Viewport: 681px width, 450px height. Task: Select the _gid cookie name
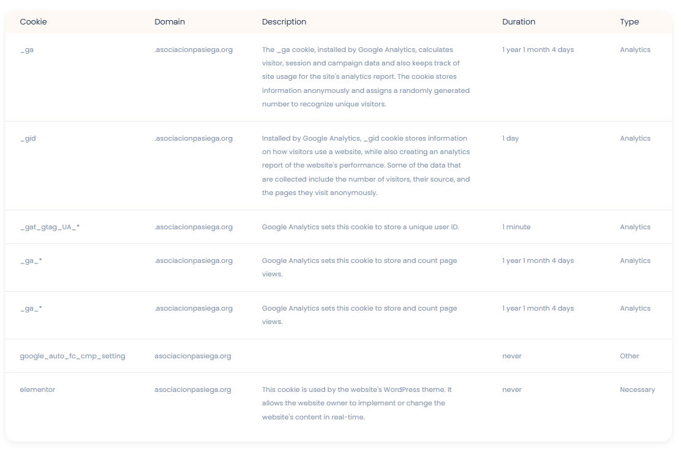(x=28, y=138)
